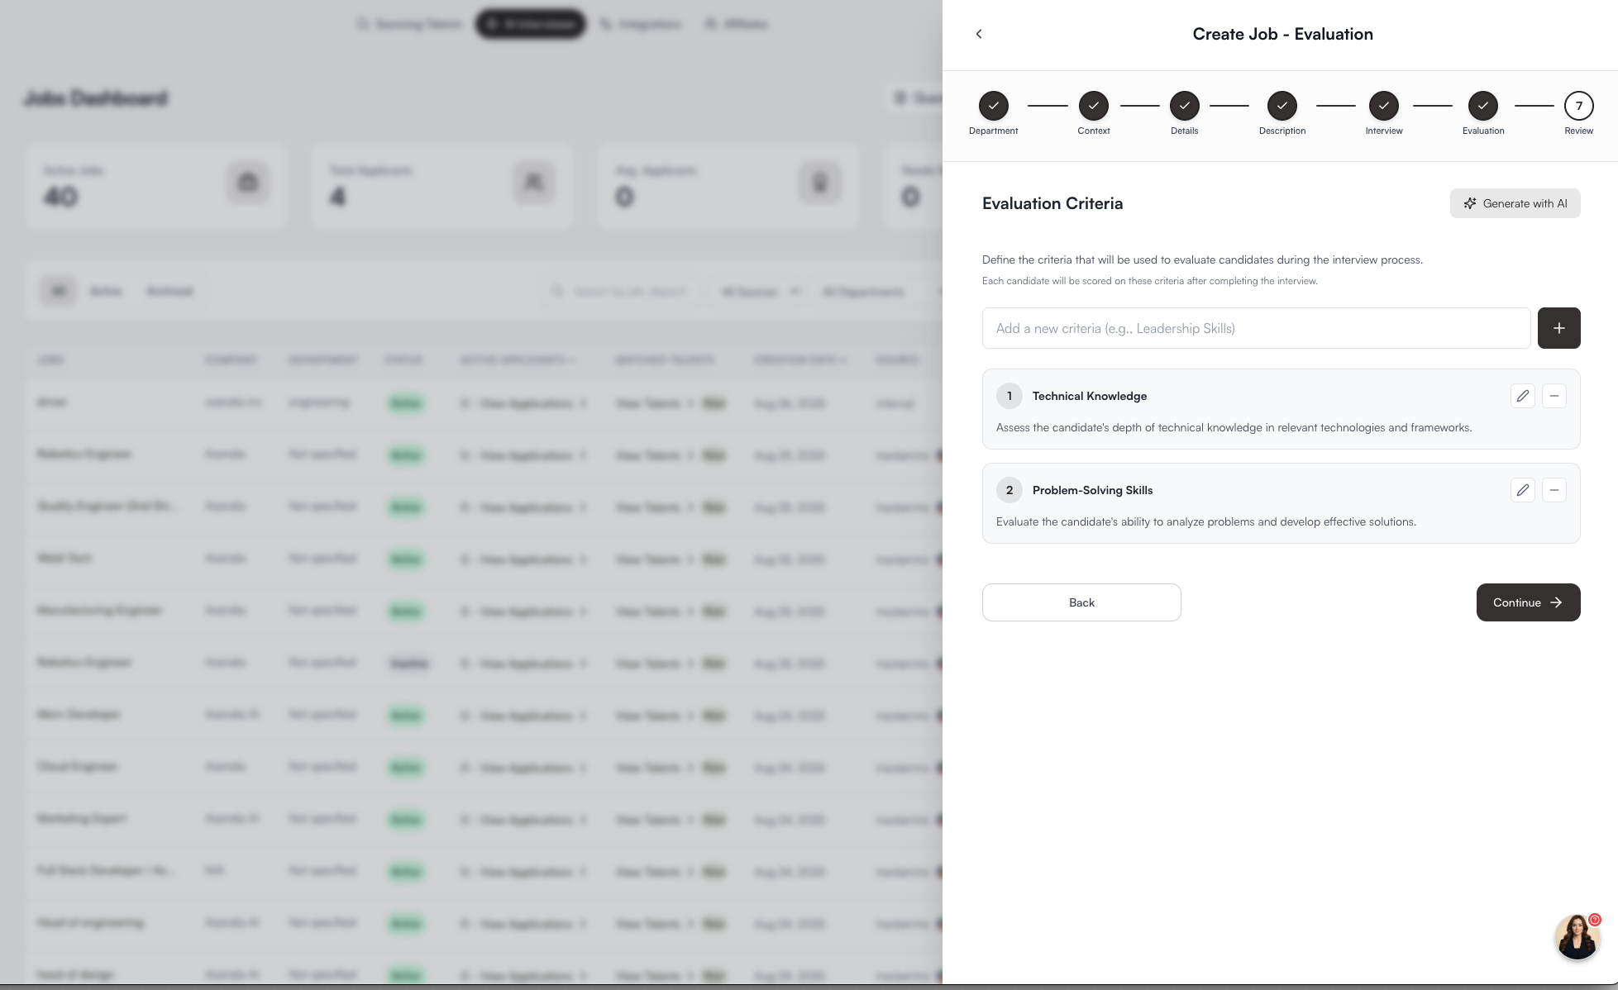Viewport: 1618px width, 990px height.
Task: Open the assistant avatar chat bubble
Action: (x=1577, y=936)
